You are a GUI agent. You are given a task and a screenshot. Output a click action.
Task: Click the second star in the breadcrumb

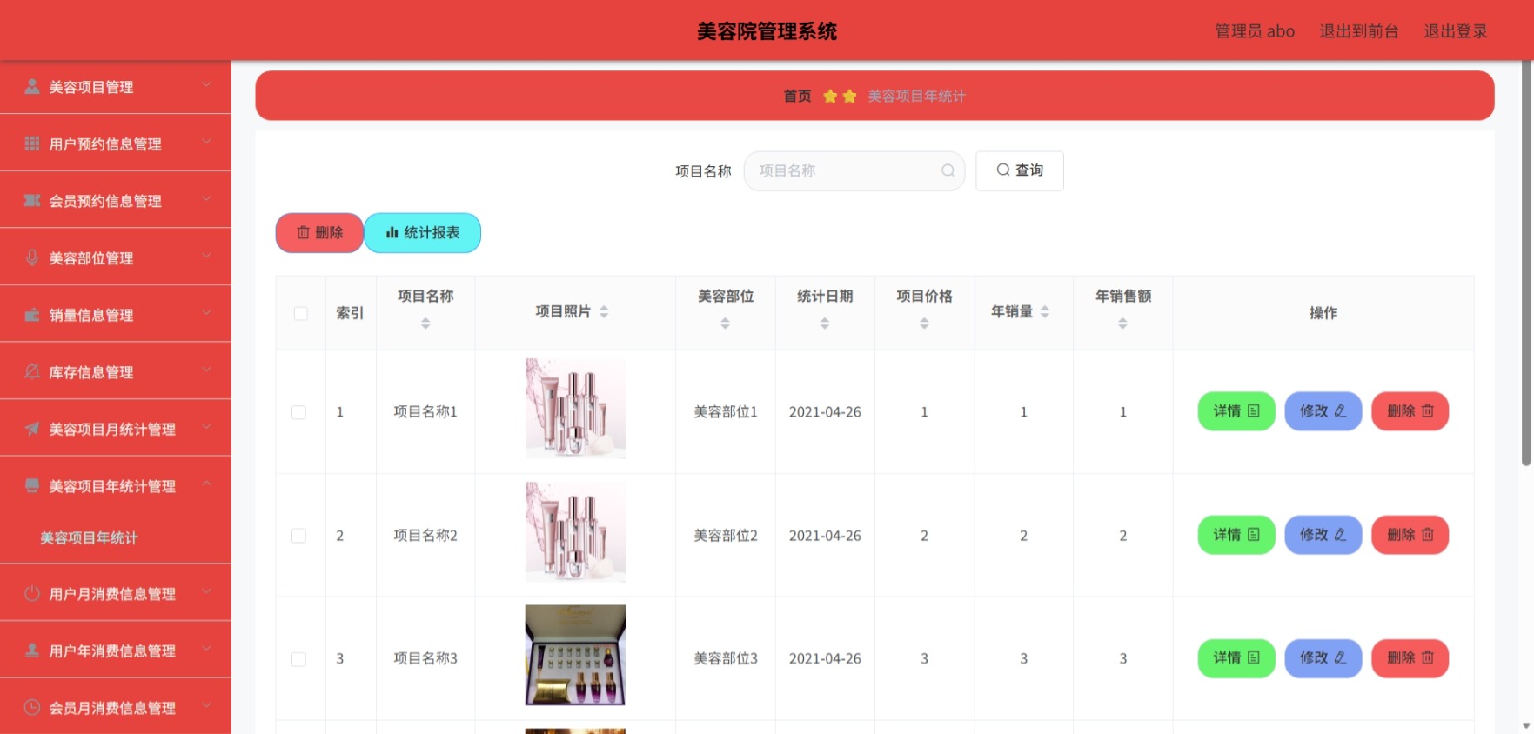coord(850,96)
